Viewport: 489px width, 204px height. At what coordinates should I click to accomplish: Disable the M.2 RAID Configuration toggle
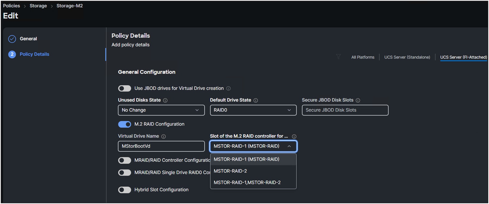coord(125,124)
